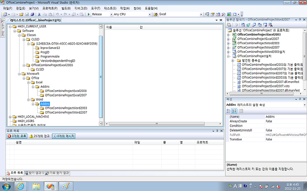
Task: Switch to the 기호 찾기 결과 tab
Action: click(58, 173)
